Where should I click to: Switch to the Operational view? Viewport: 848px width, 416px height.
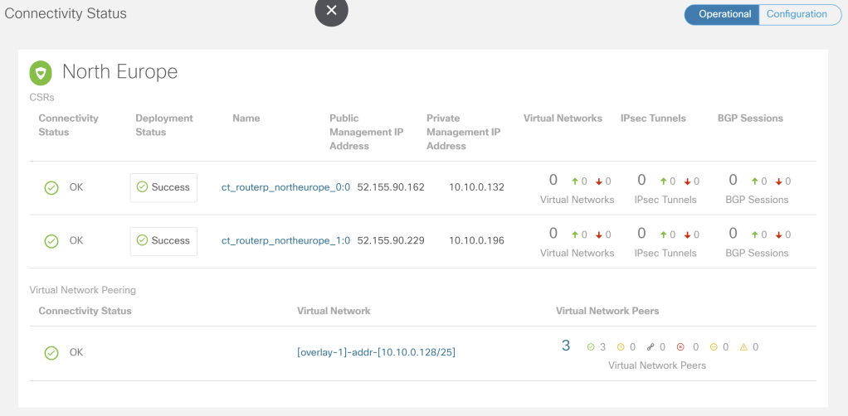pyautogui.click(x=724, y=15)
